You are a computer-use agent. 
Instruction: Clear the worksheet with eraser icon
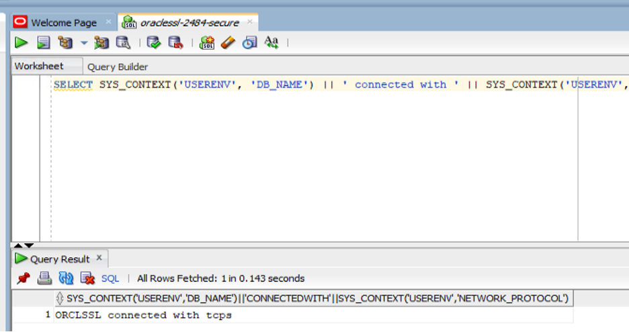click(x=228, y=43)
